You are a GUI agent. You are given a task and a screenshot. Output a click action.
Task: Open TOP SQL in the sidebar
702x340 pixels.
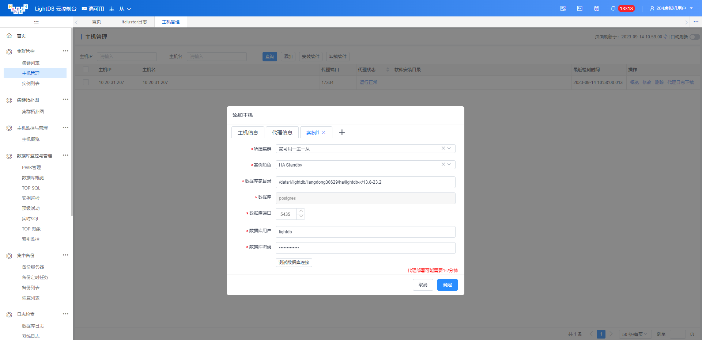(31, 188)
